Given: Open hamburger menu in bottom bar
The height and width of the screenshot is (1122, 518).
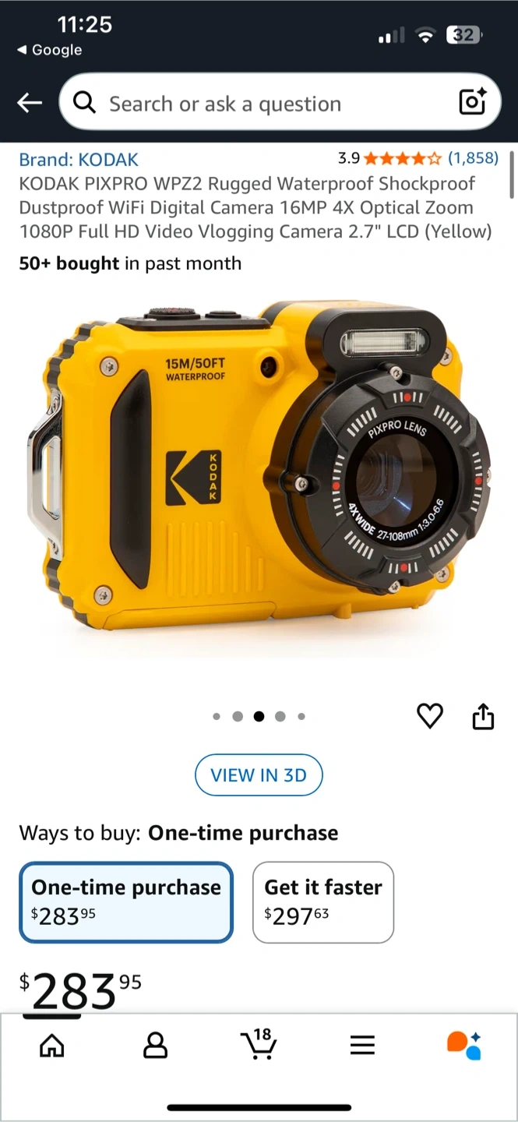Looking at the screenshot, I should pos(362,1046).
